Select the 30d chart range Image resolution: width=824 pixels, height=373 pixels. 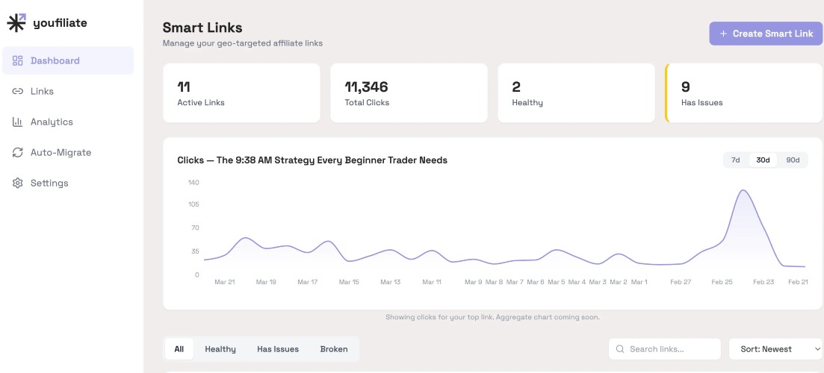click(x=763, y=160)
